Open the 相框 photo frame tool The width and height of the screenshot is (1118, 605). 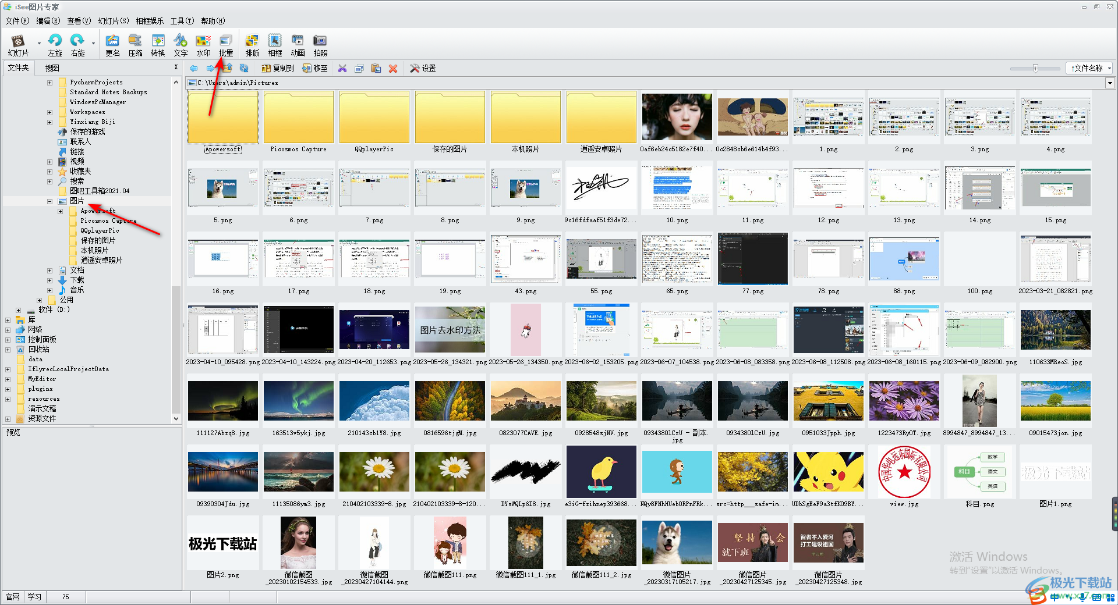[x=275, y=45]
